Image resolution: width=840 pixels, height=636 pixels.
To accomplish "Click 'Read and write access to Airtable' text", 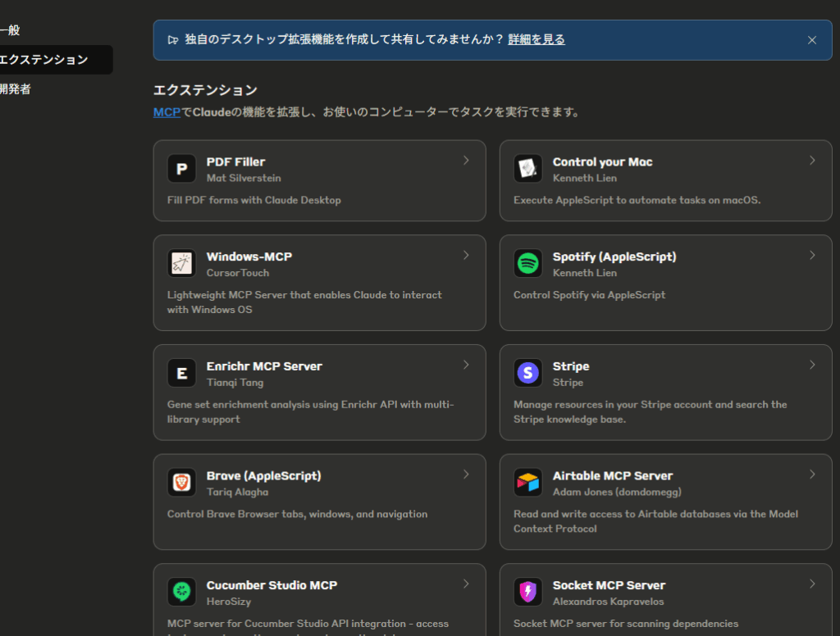I will (655, 521).
